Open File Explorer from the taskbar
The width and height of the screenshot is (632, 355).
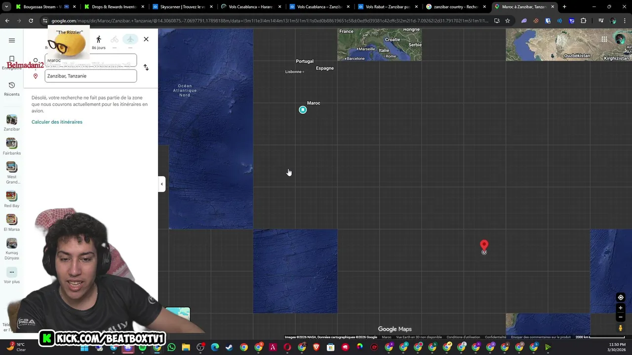pyautogui.click(x=186, y=348)
